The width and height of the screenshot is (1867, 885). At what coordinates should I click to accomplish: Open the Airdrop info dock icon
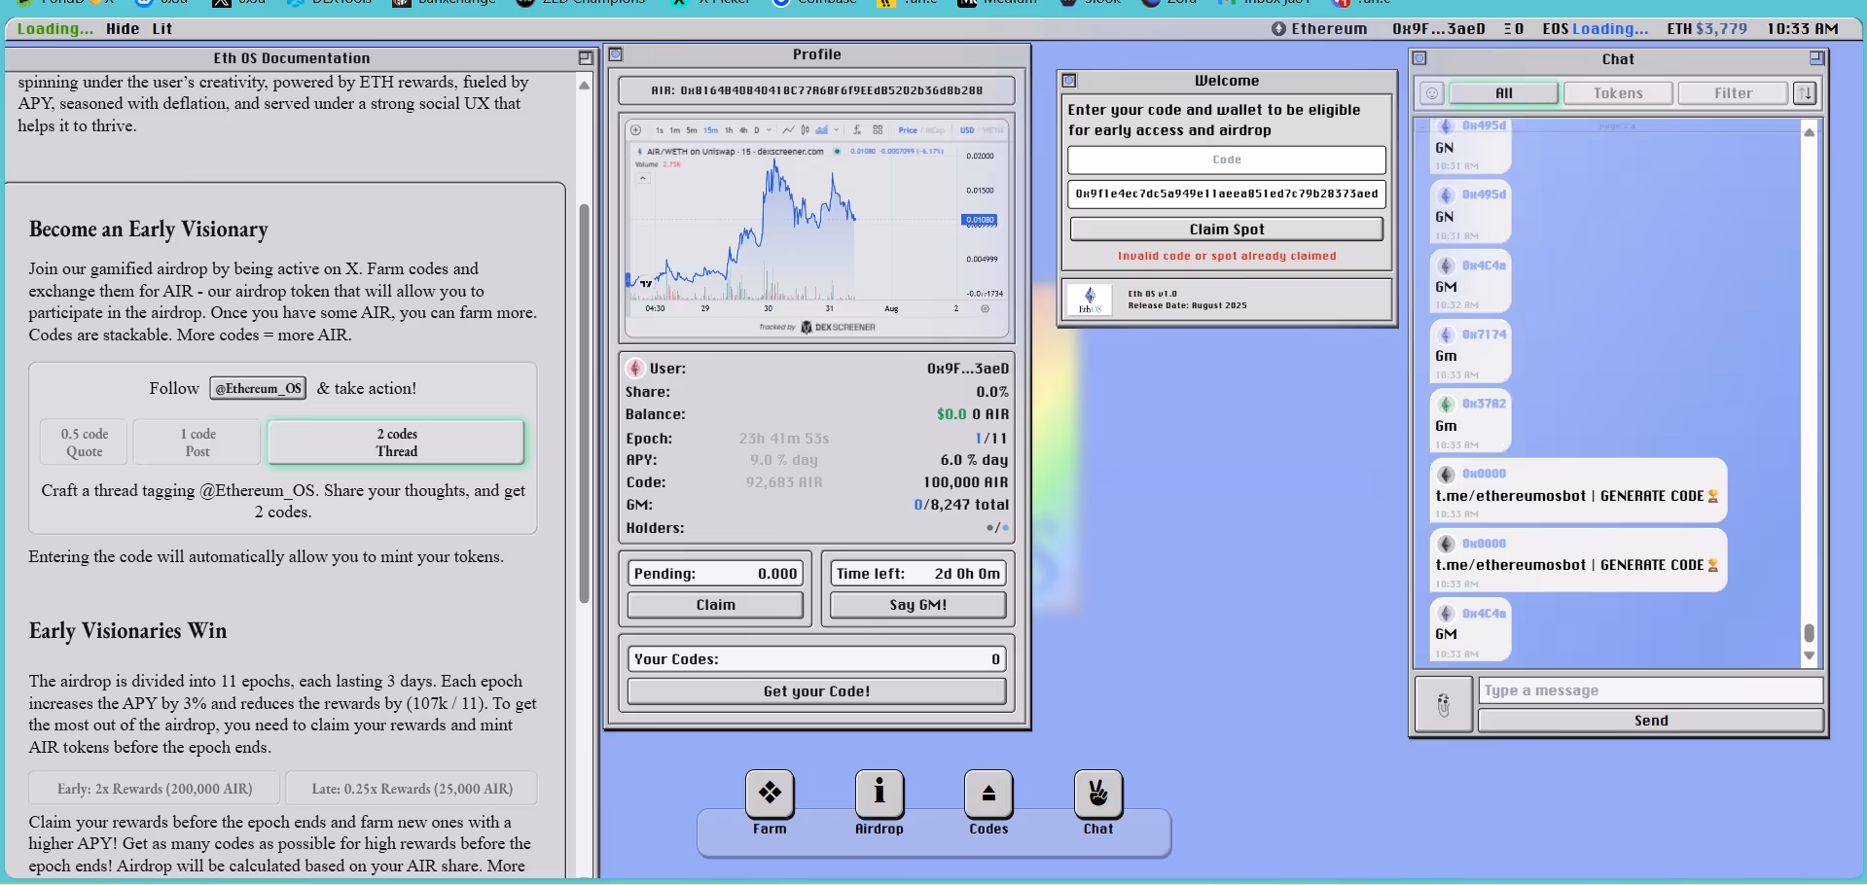click(879, 794)
